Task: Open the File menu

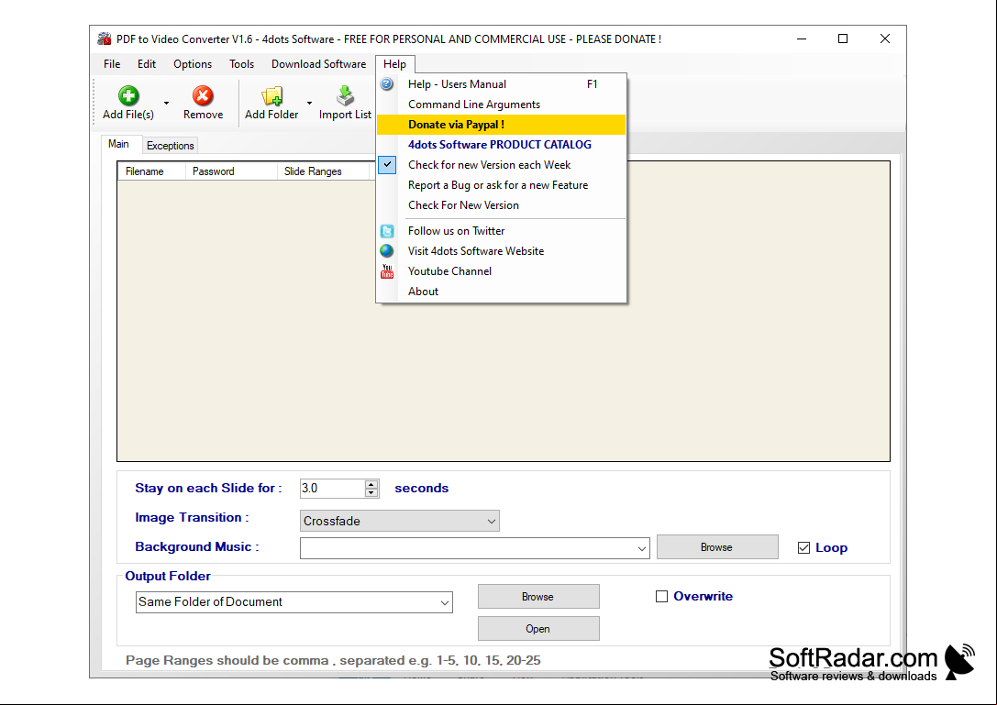Action: (112, 64)
